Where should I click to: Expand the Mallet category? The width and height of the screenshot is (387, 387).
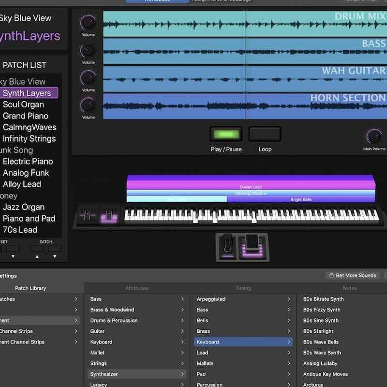[x=137, y=353]
